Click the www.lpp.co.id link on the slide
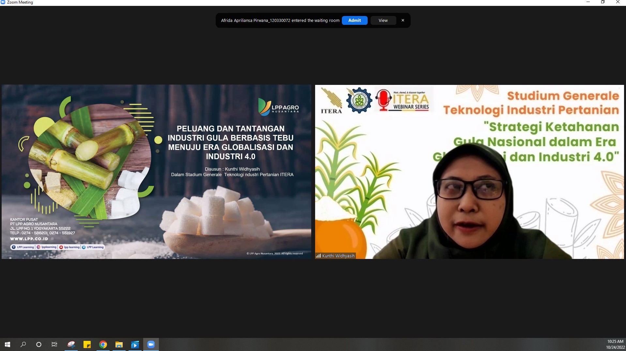This screenshot has height=351, width=626. [29, 239]
